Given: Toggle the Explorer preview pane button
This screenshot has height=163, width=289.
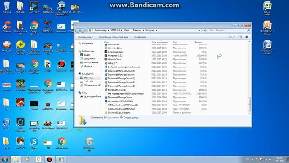Looking at the screenshot, I should [240, 37].
